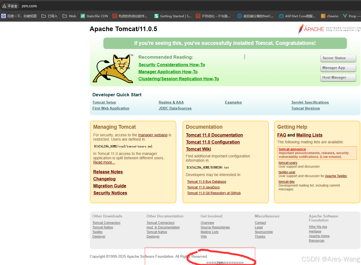Open the Heritage link

[315, 231]
